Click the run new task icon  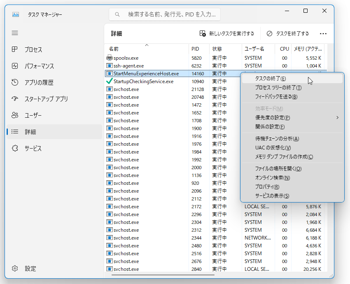203,33
